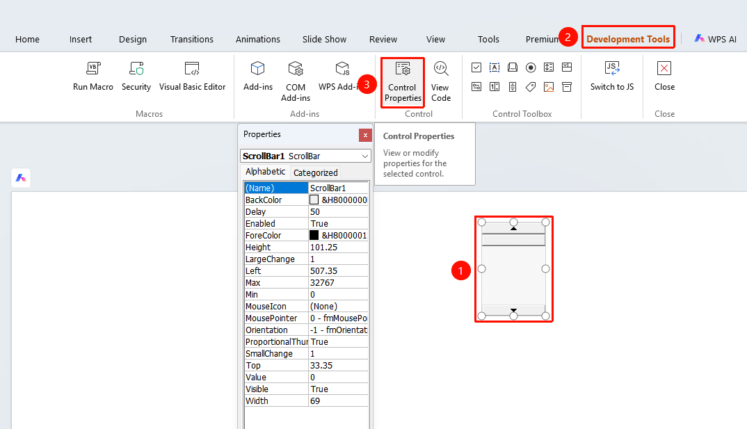Close the Properties panel
Image resolution: width=747 pixels, height=429 pixels.
[x=365, y=135]
